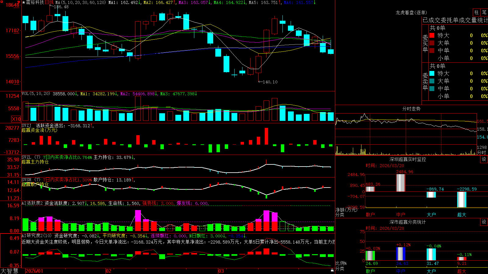The image size is (488, 274).
Task: Click the 已成交委托单成交量统计 header
Action: (x=455, y=20)
